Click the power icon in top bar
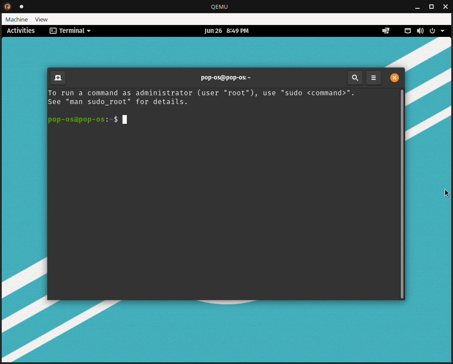Viewport: 453px width, 364px height. [x=432, y=31]
